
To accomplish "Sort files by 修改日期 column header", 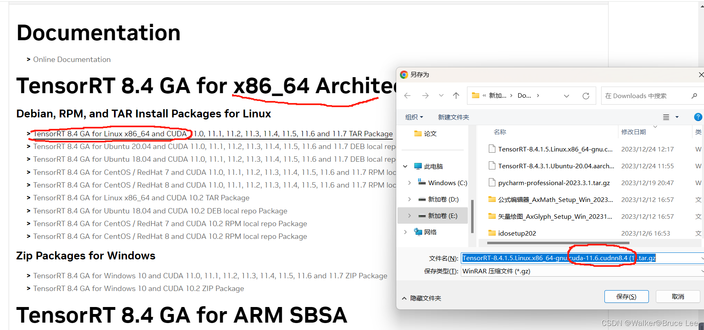I will pyautogui.click(x=634, y=132).
